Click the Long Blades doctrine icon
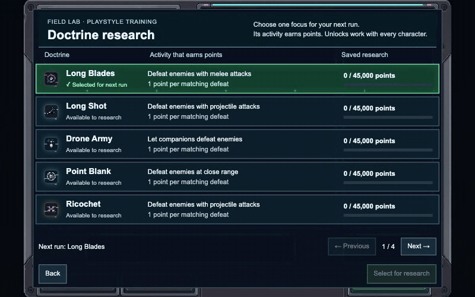 pos(51,79)
